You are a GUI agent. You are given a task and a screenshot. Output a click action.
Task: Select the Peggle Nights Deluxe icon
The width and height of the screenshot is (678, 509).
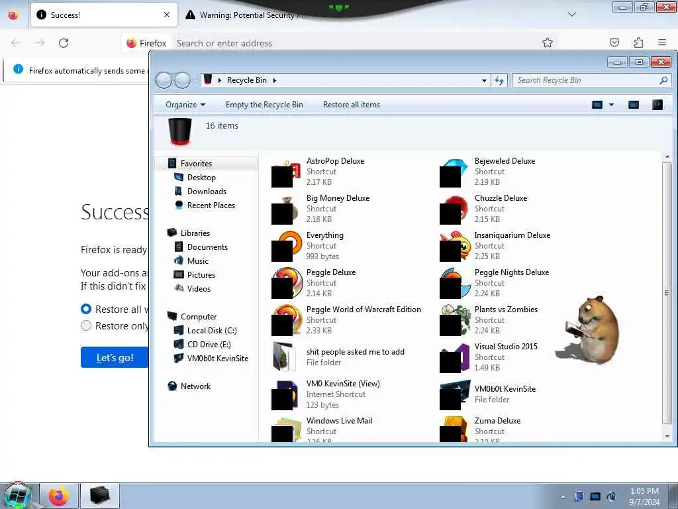(454, 284)
